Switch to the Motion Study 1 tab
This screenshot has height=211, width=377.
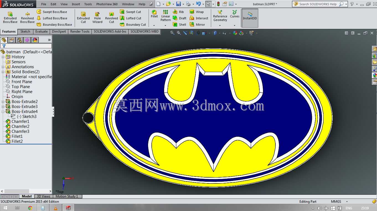point(67,196)
